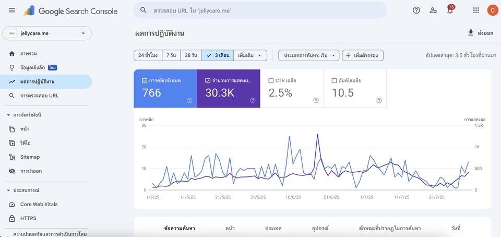
Task: Open the Google apps grid
Action: click(x=475, y=10)
